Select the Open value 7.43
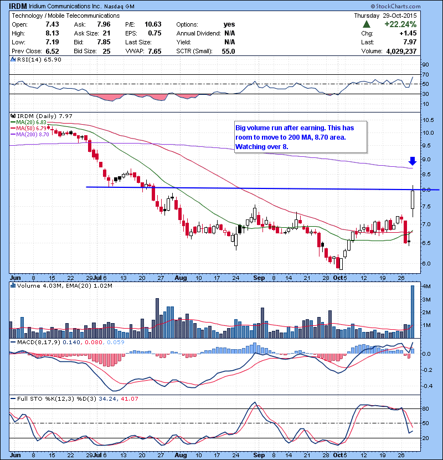Screen dimensions: 443x460 point(52,24)
